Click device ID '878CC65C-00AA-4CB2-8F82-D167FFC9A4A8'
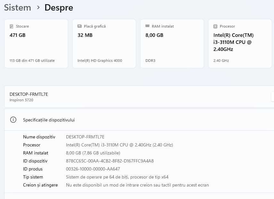Image resolution: width=274 pixels, height=199 pixels. point(110,161)
